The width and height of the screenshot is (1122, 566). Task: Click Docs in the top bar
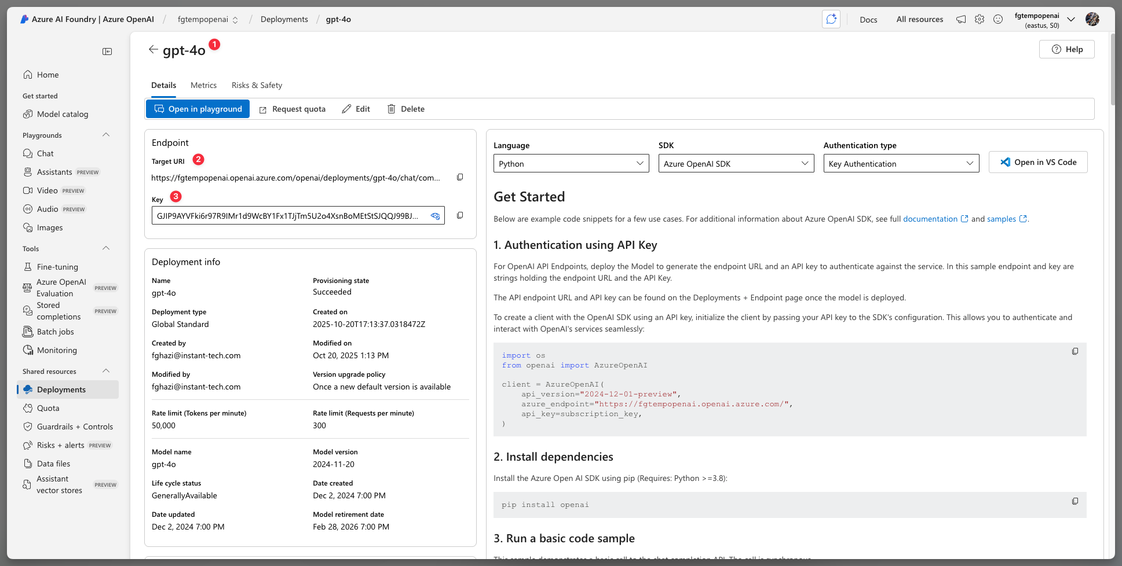coord(868,19)
